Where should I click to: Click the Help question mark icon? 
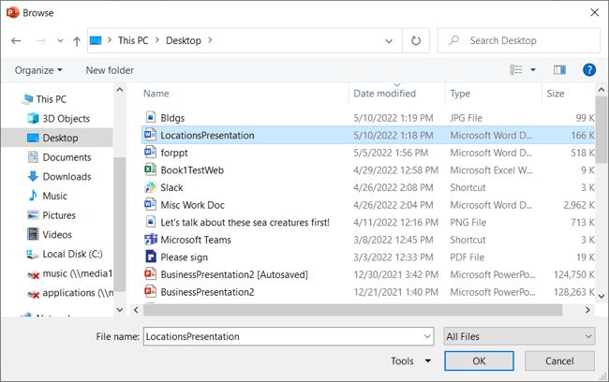tap(589, 70)
